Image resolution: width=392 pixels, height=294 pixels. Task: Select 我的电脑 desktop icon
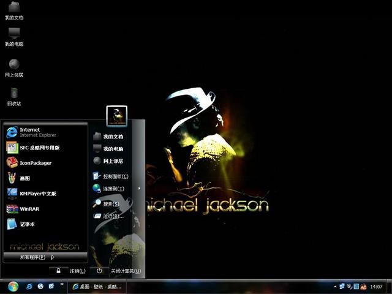(x=13, y=36)
